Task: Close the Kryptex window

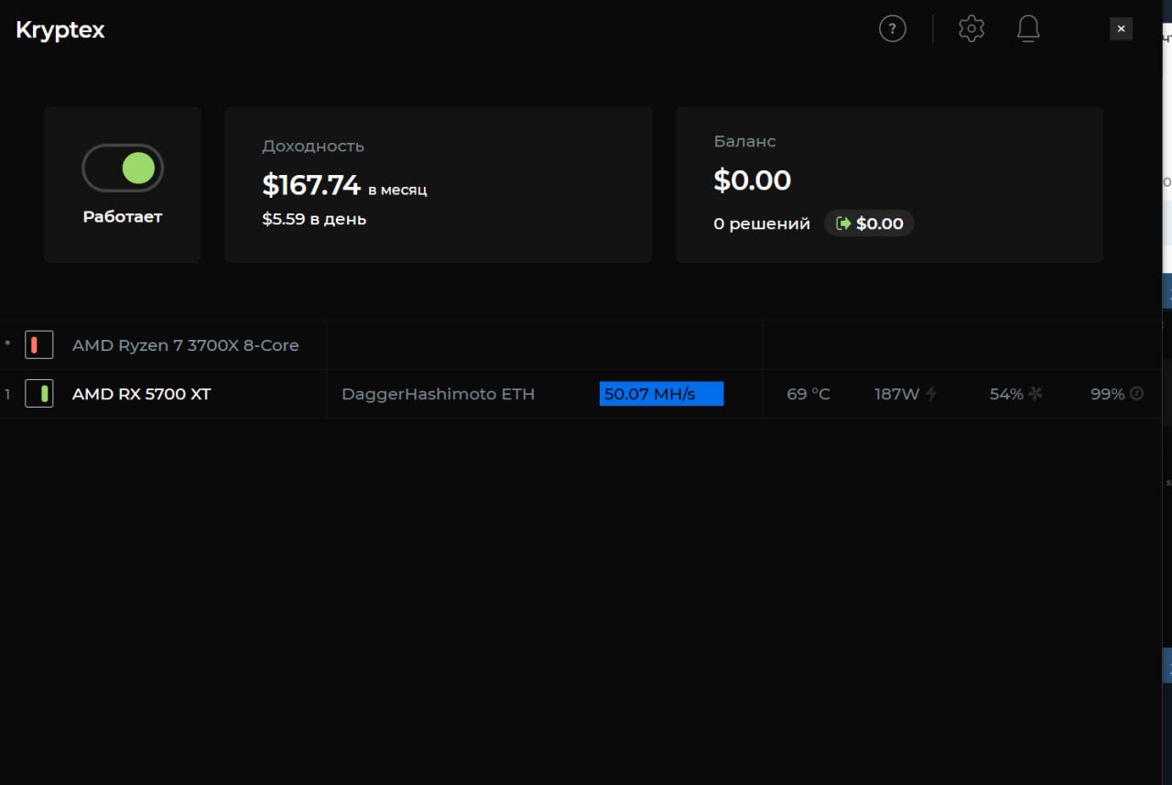Action: 1121,28
